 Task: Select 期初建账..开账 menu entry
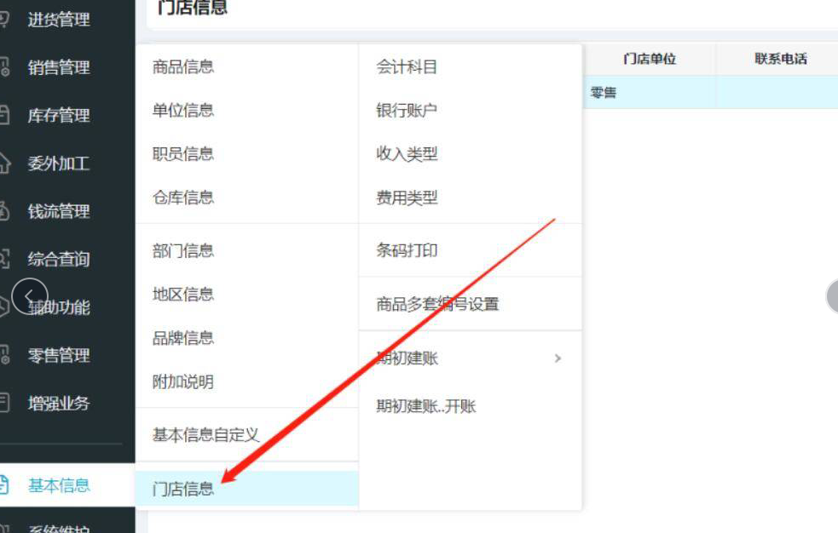click(426, 406)
